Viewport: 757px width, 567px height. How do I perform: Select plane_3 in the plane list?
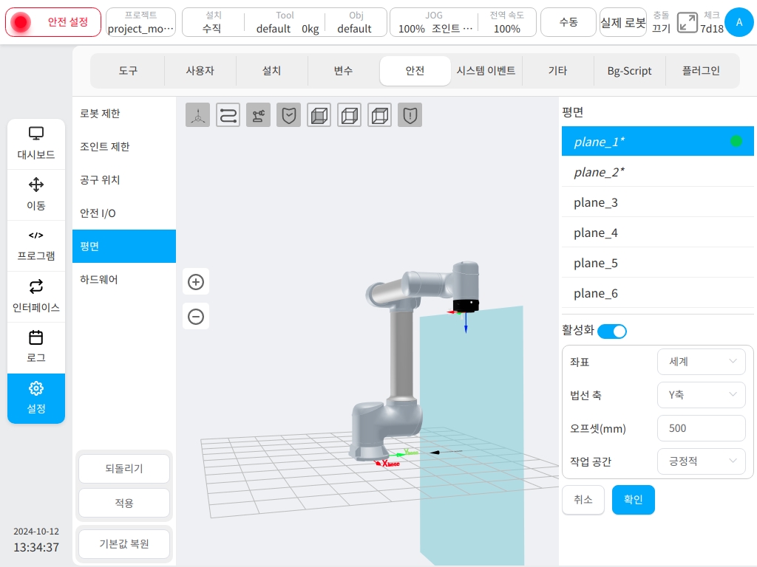657,202
